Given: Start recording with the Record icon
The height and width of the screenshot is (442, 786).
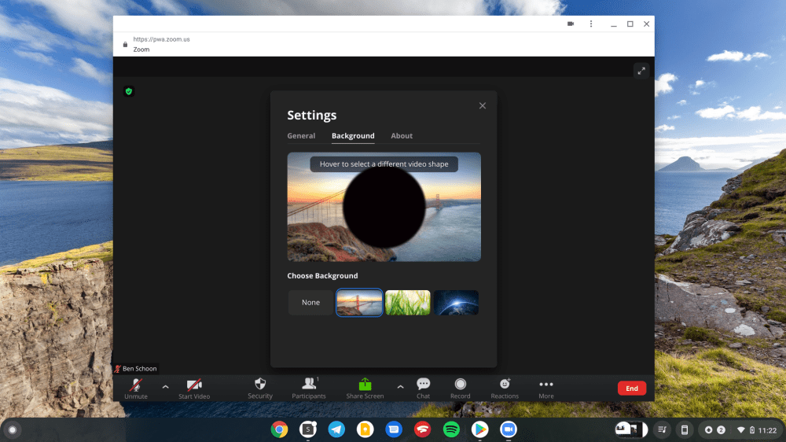Looking at the screenshot, I should 460,385.
